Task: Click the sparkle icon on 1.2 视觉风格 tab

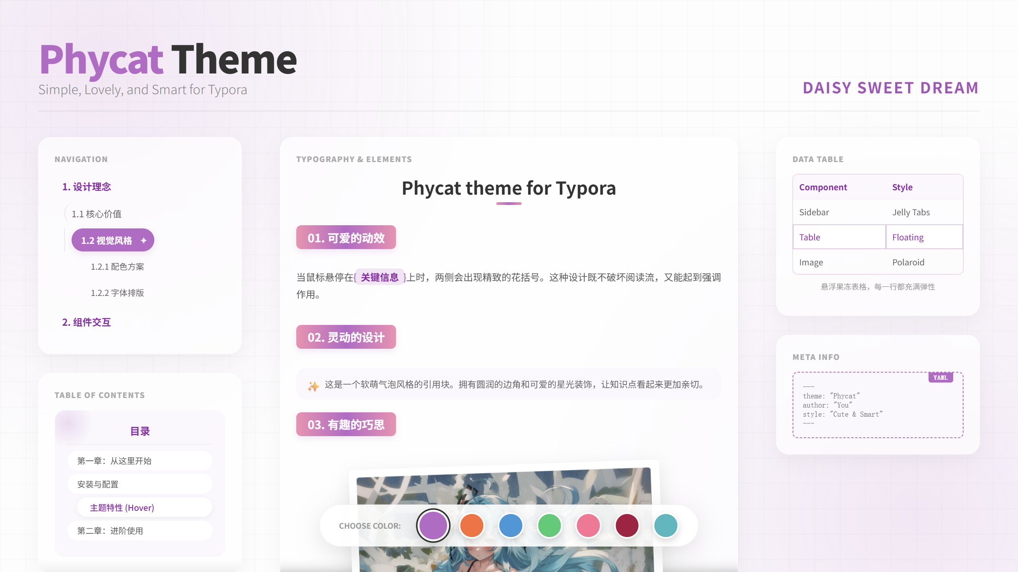Action: pos(144,240)
